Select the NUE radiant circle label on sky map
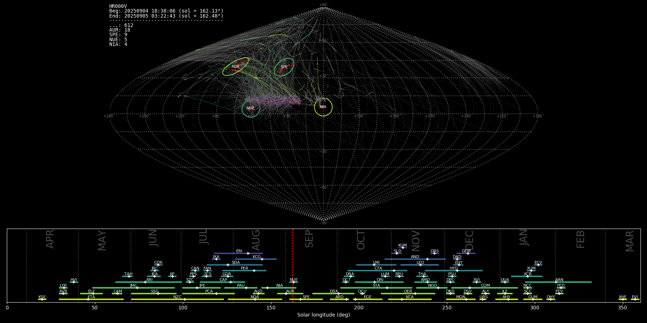This screenshot has height=323, width=647. click(x=251, y=108)
